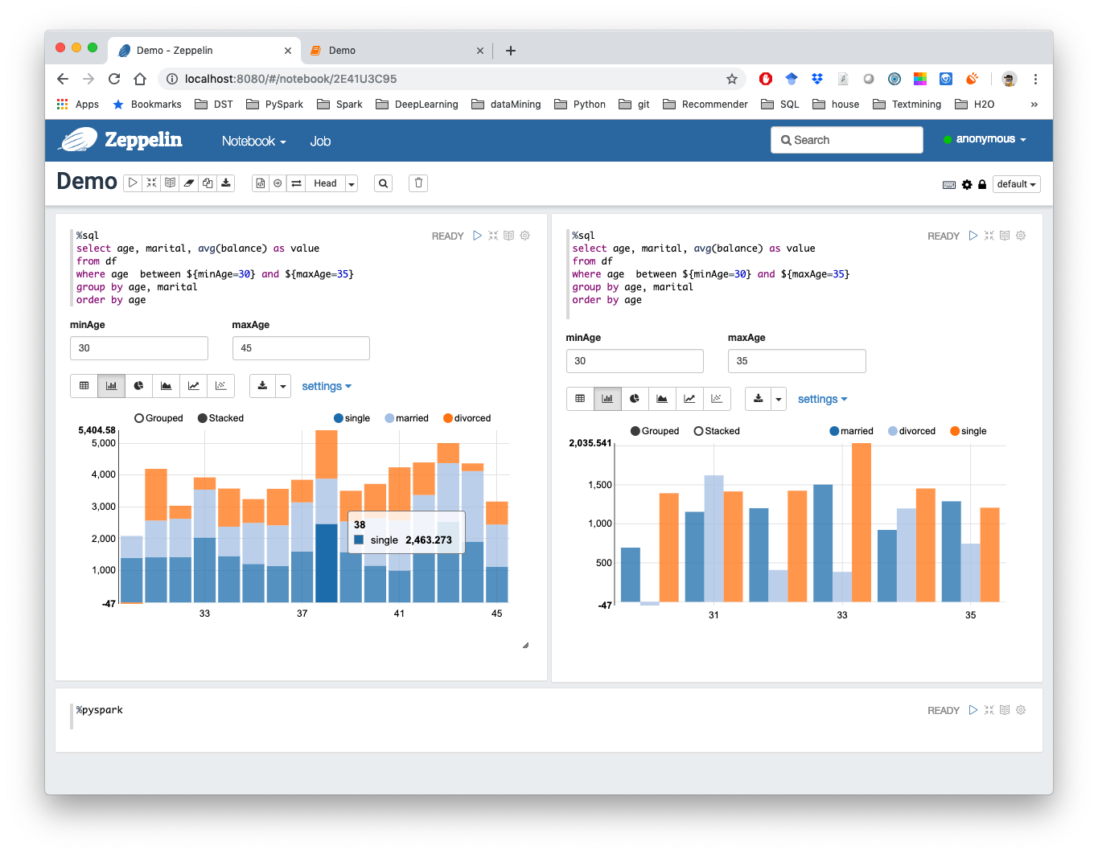Select Stacked mode in second chart
Image resolution: width=1098 pixels, height=854 pixels.
coord(717,431)
